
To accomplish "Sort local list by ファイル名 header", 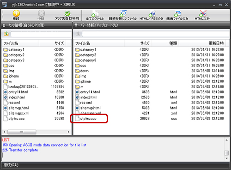I will pyautogui.click(x=21, y=43).
